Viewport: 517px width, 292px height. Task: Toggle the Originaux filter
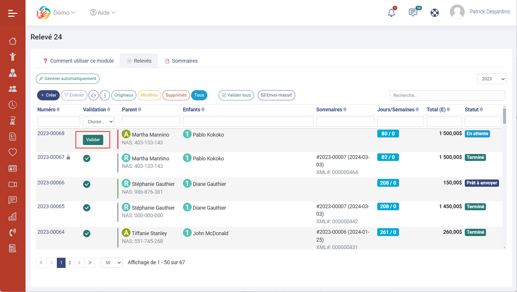124,95
